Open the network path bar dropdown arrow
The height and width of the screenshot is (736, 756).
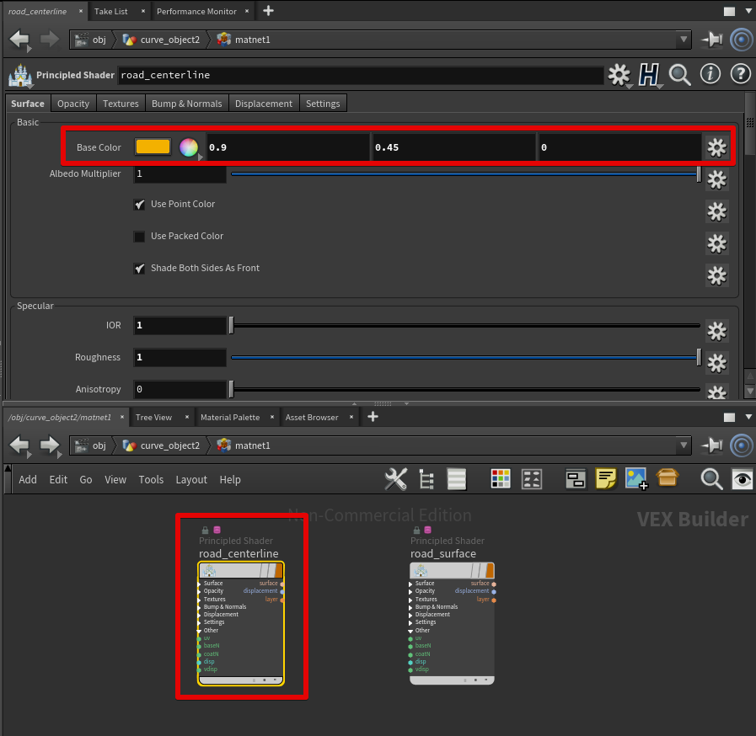pyautogui.click(x=684, y=445)
